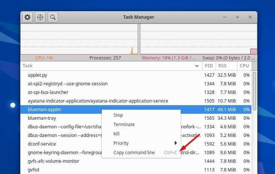The image size is (275, 174).
Task: Choose Kill in the context menu
Action: coord(141,134)
